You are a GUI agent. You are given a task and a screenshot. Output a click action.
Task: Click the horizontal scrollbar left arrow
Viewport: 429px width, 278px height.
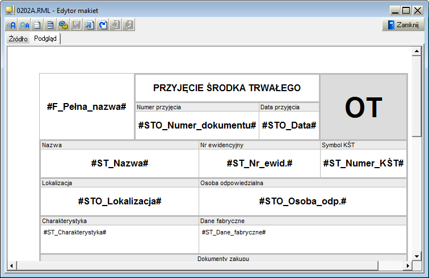pyautogui.click(x=11, y=266)
